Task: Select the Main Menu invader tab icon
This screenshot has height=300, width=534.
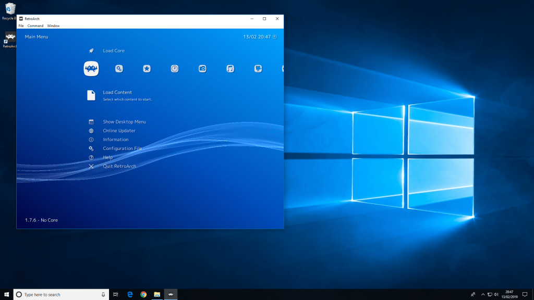Action: (x=91, y=69)
